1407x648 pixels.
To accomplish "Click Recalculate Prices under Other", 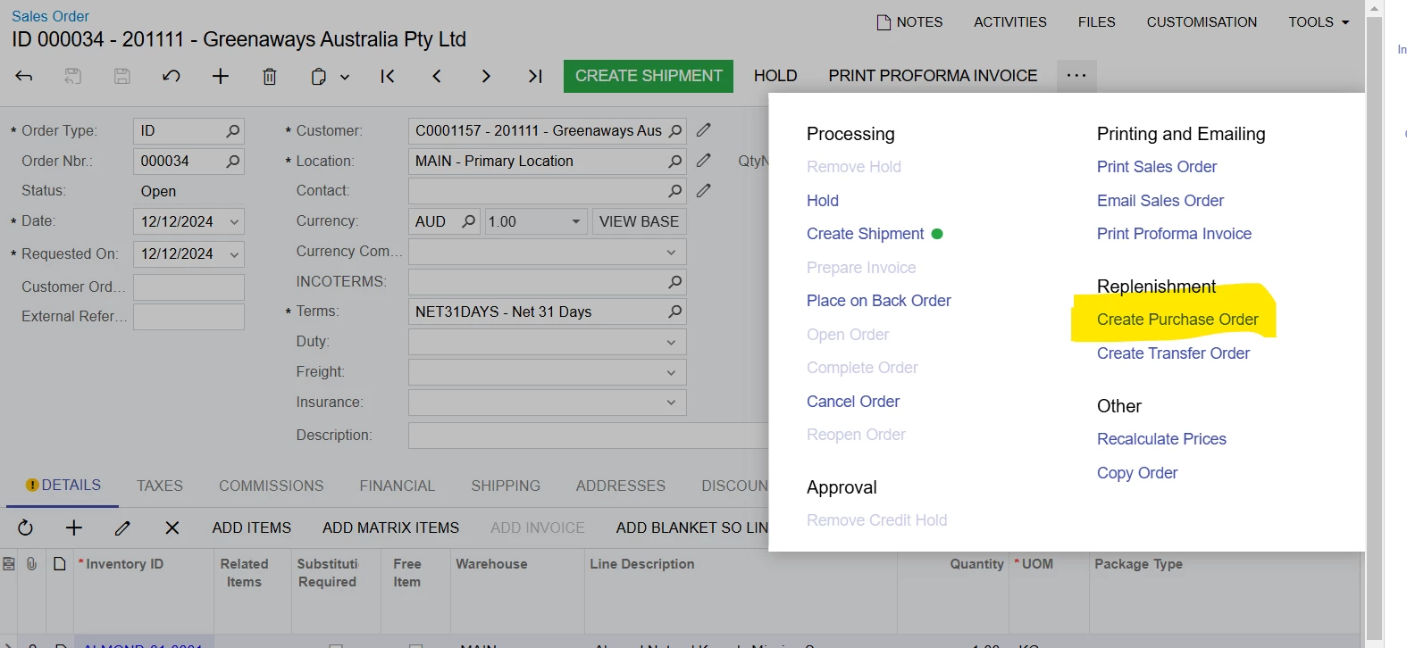I will (x=1161, y=439).
